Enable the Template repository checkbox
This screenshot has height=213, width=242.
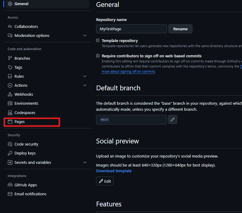point(98,40)
